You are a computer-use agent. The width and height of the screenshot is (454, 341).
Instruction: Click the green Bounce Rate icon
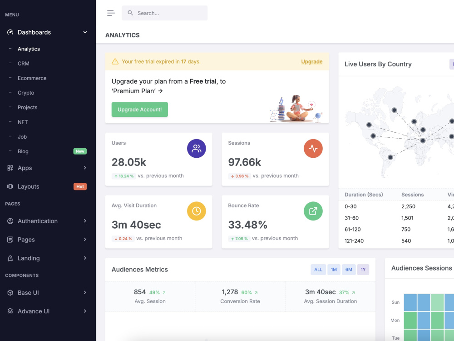313,211
